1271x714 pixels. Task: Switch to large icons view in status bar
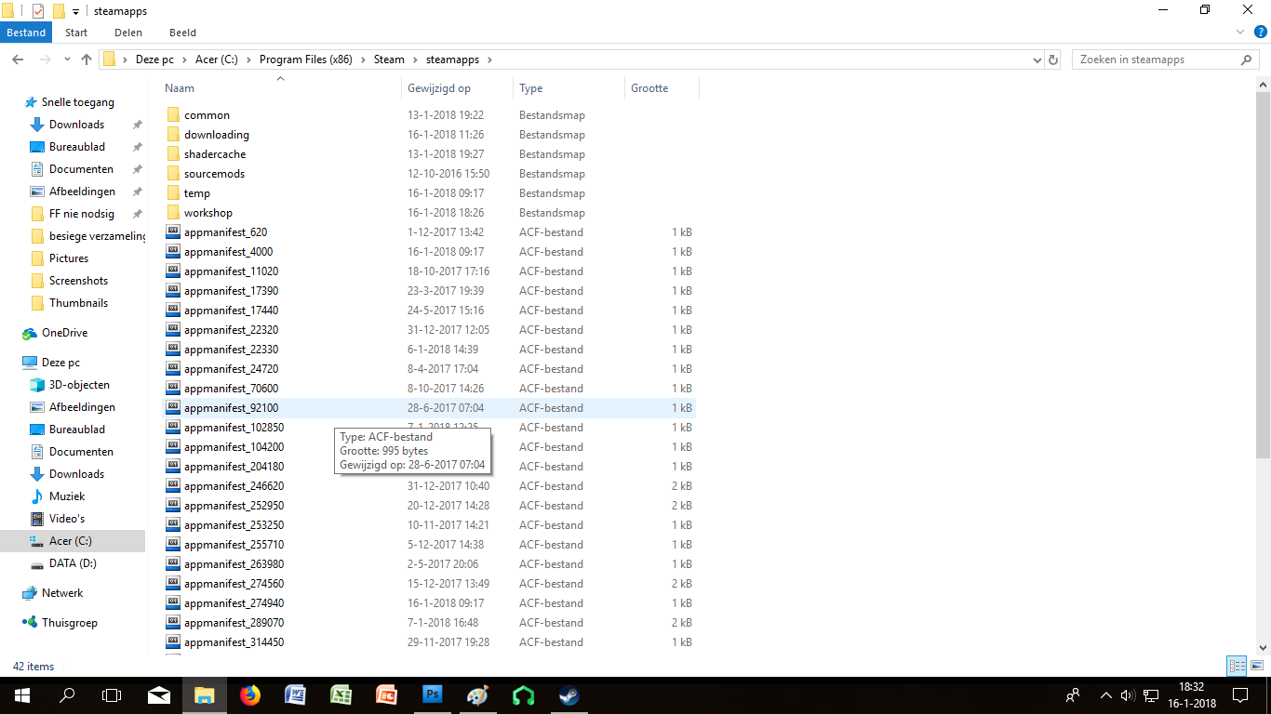[1256, 666]
